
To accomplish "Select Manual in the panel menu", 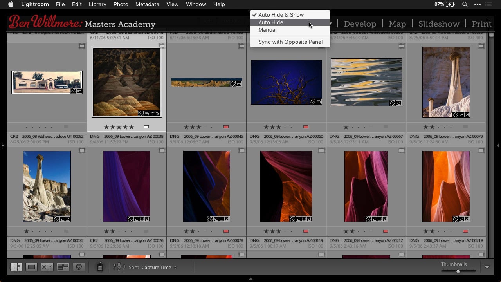I will [x=290, y=30].
